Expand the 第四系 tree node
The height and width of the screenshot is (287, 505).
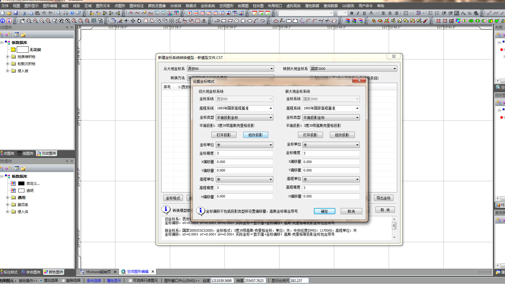coord(8,204)
